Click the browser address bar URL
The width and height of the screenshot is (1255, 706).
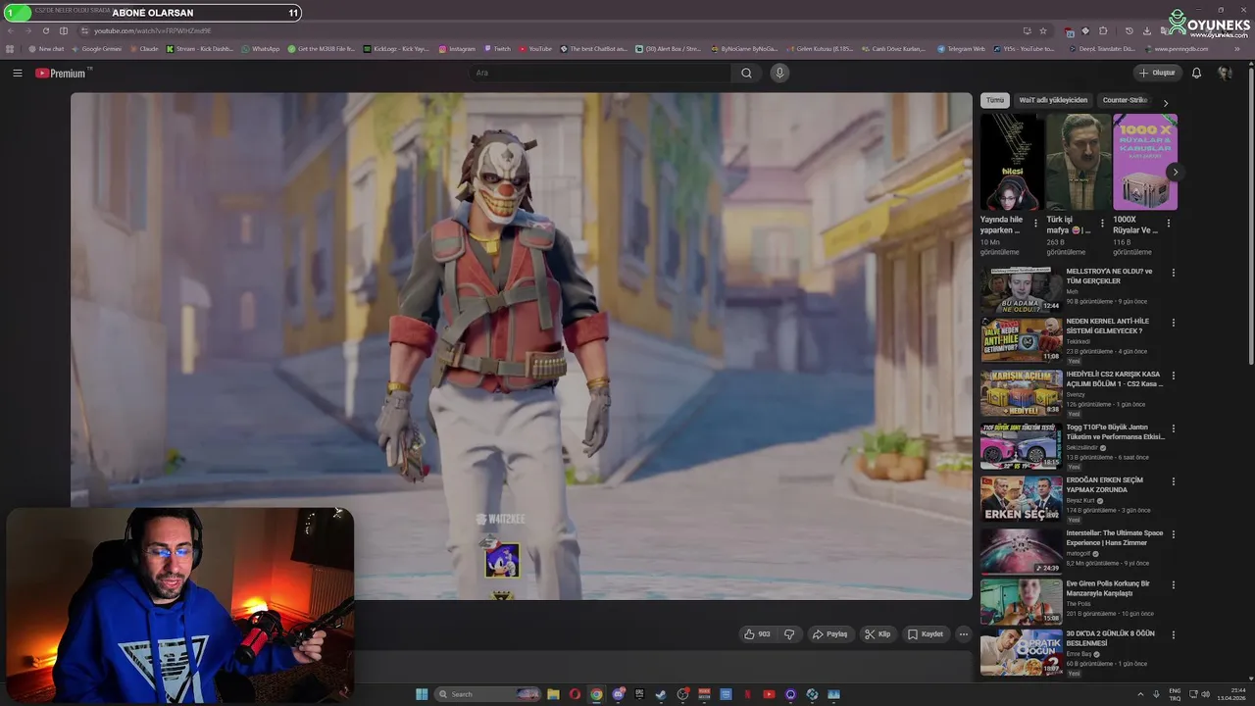[152, 30]
